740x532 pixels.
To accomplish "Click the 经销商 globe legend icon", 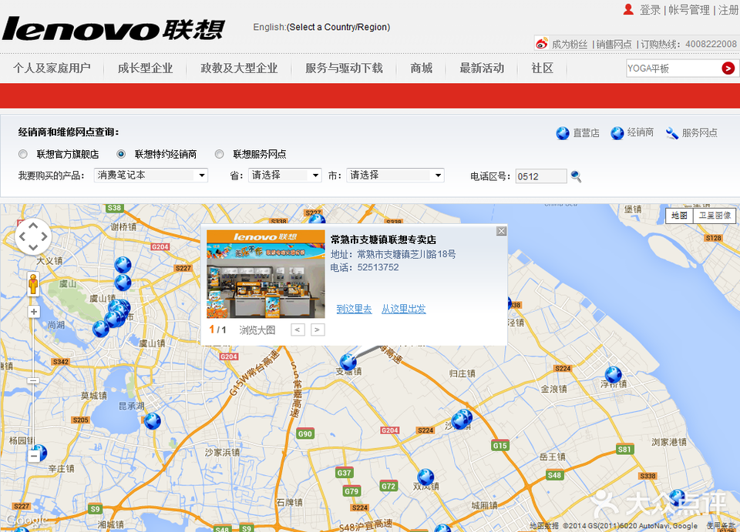I will pyautogui.click(x=617, y=133).
